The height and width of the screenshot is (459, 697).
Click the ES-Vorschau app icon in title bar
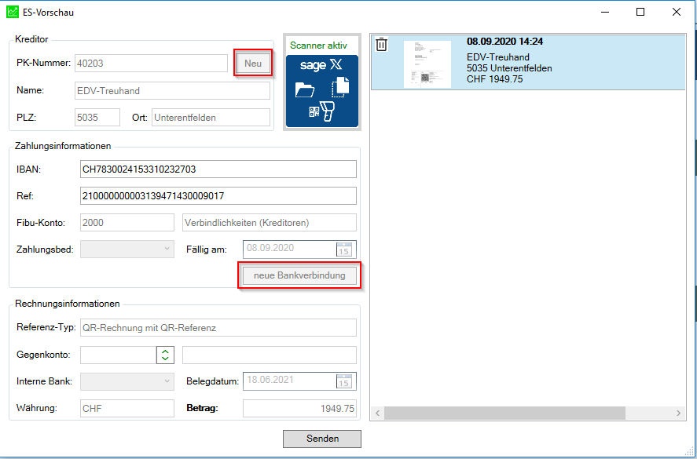coord(13,12)
